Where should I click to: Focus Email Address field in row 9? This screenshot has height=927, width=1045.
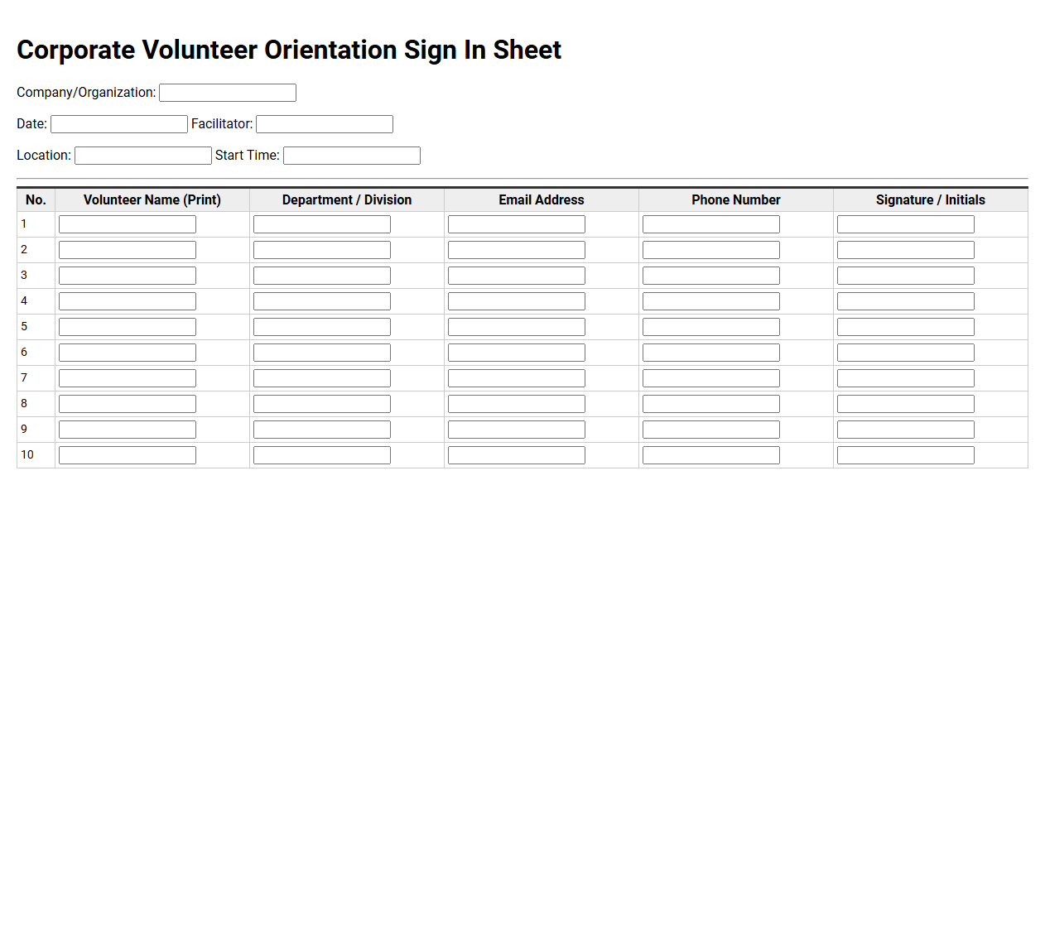[x=517, y=430]
